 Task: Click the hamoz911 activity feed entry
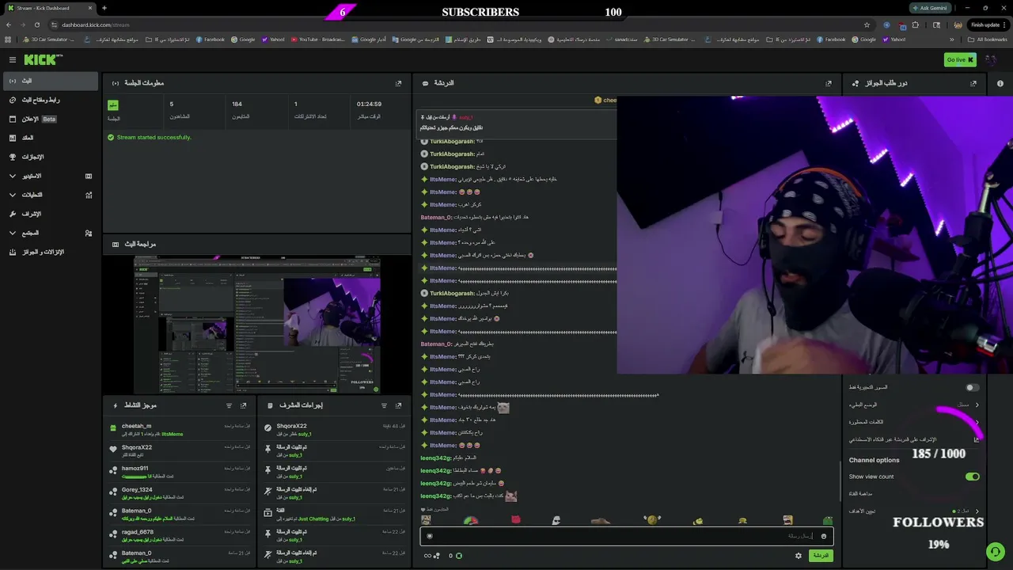tap(180, 472)
